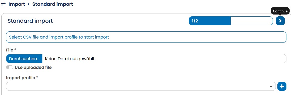Image resolution: width=292 pixels, height=95 pixels.
Task: Click the 'Use uploaded file' label text
Action: pos(33,67)
